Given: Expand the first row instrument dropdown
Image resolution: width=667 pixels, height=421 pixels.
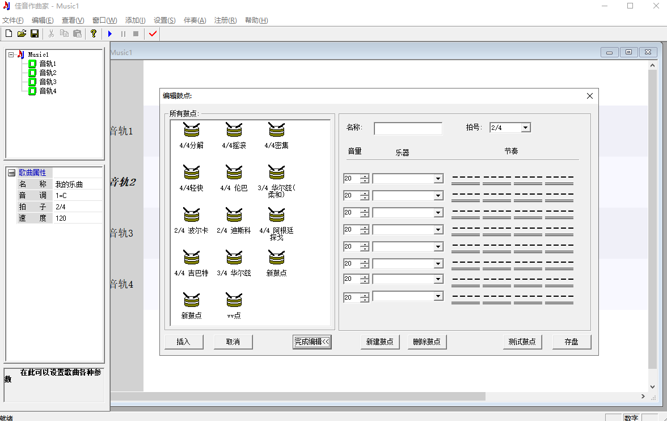Looking at the screenshot, I should coord(438,179).
